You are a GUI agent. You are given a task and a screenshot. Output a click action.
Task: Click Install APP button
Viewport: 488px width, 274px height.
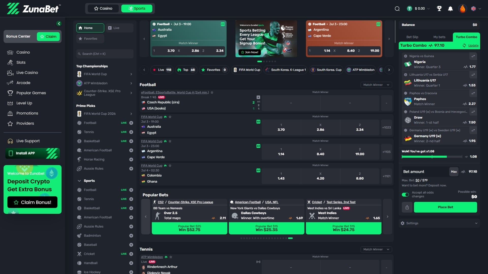[33, 153]
